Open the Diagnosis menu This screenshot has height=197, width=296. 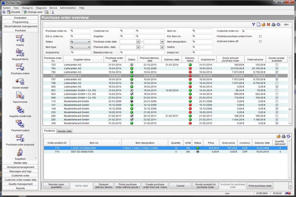coord(41,8)
